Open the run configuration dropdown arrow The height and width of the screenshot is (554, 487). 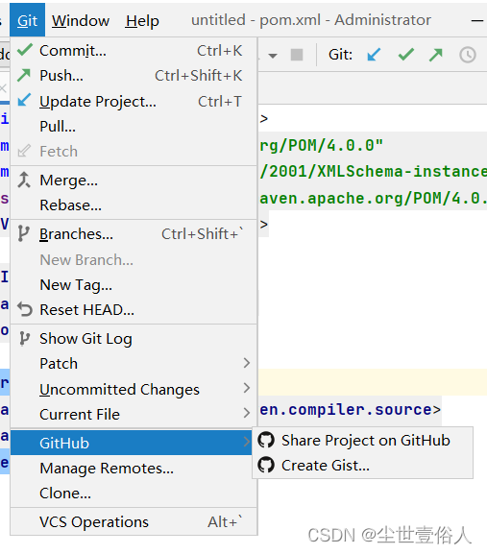click(273, 56)
